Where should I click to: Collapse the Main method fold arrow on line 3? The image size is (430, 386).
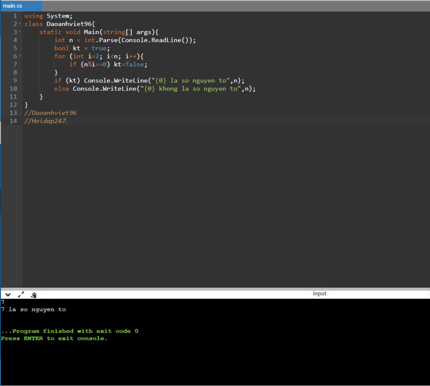20,32
